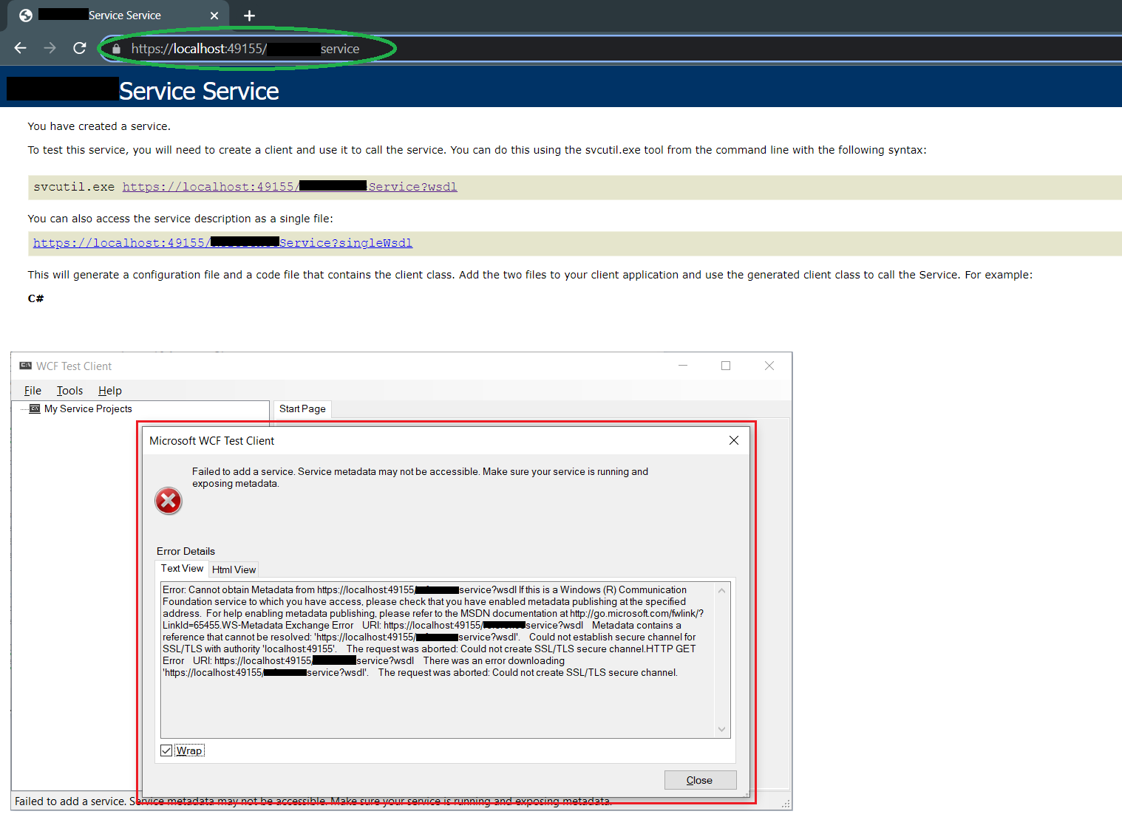Open the File menu
The width and height of the screenshot is (1122, 814).
[x=32, y=391]
